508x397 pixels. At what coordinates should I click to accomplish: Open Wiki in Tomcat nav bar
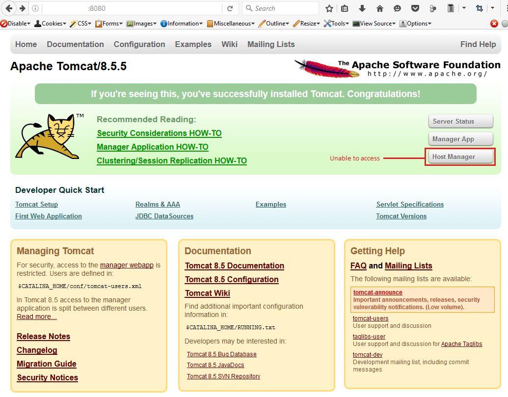coord(229,44)
